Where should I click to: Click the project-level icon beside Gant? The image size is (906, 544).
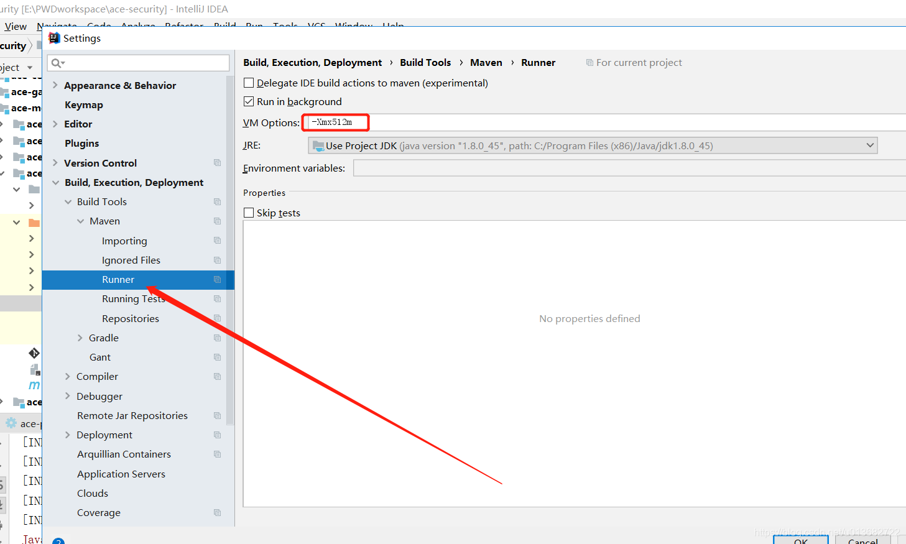217,357
